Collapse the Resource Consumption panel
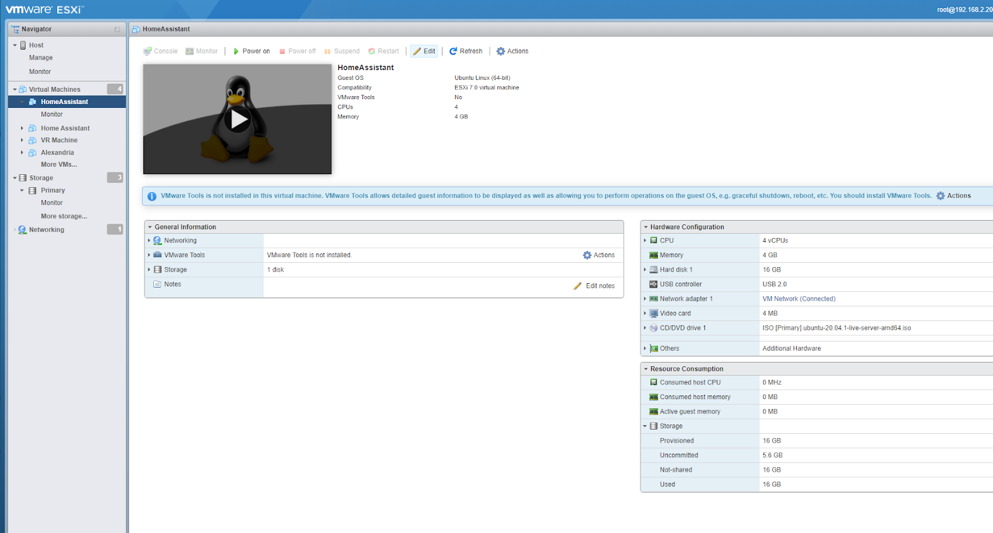 tap(645, 369)
